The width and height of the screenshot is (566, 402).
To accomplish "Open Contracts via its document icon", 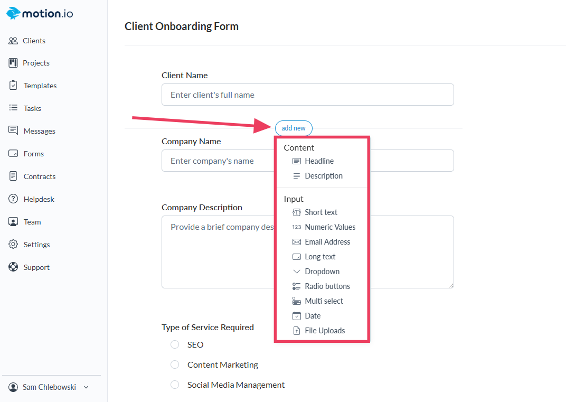I will [13, 176].
